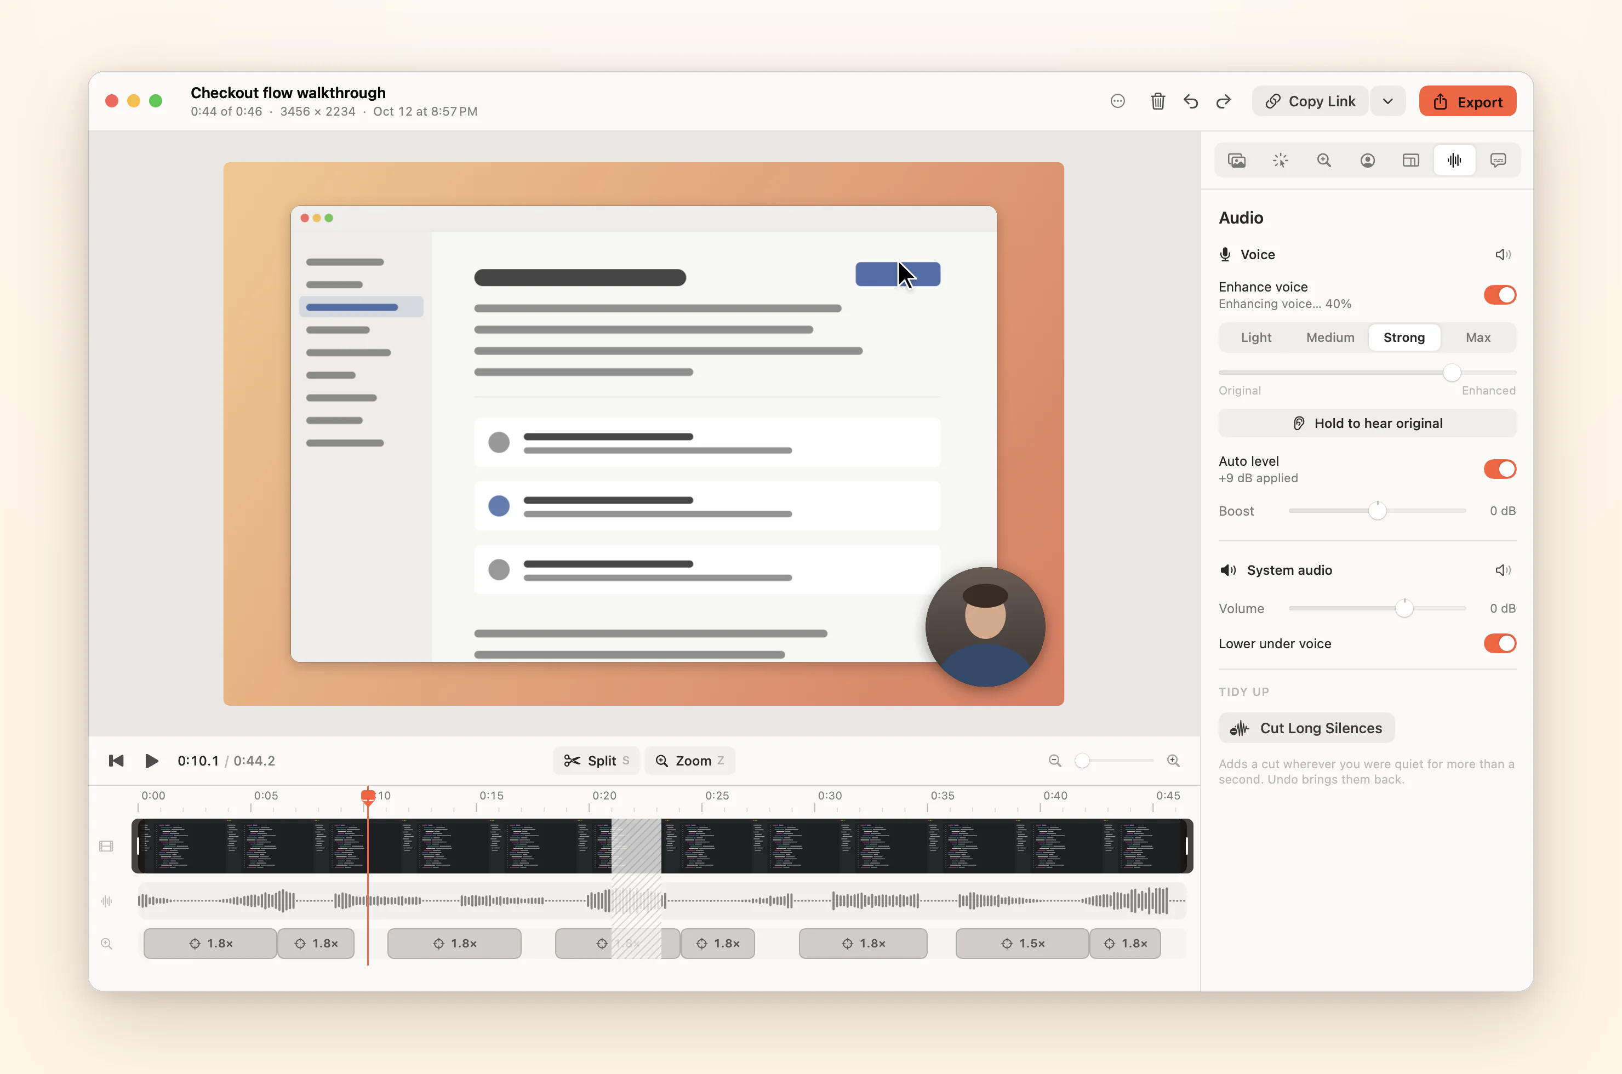This screenshot has width=1622, height=1074.
Task: Toggle Enhance voice off
Action: (x=1499, y=295)
